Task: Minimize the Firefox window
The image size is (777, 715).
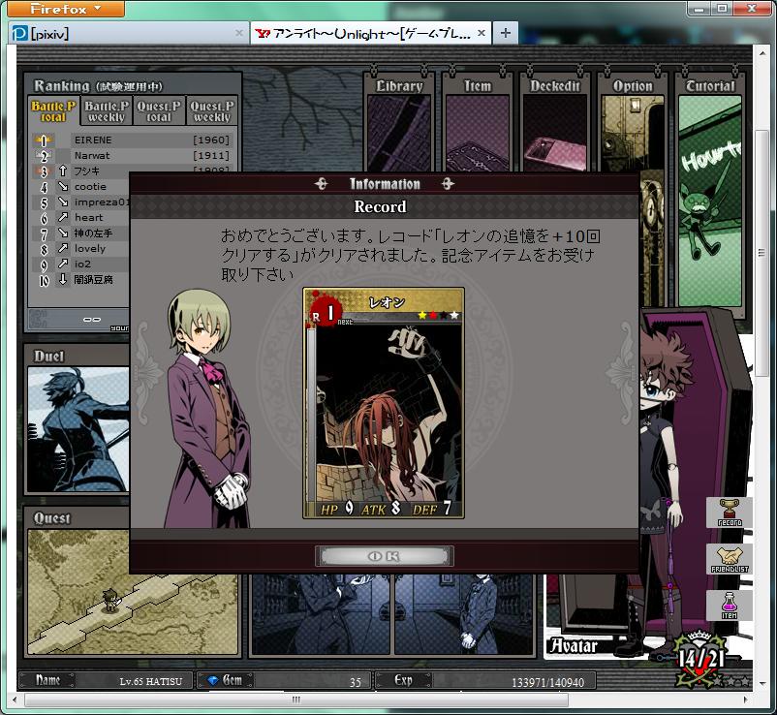Action: (x=699, y=9)
